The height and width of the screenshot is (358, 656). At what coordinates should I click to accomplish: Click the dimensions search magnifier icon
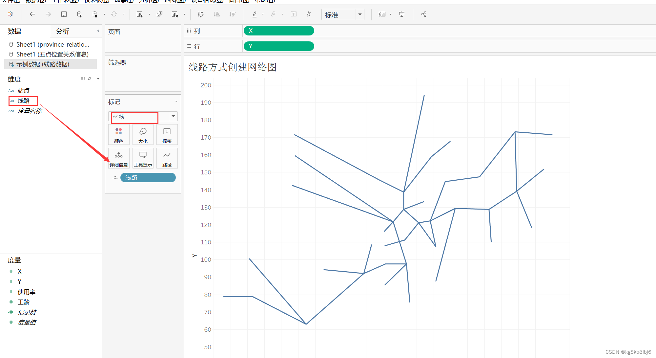tap(90, 79)
